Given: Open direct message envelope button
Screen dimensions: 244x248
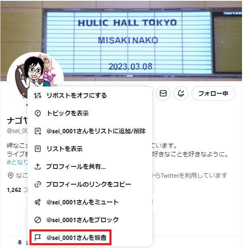Looking at the screenshot, I should click(x=163, y=93).
